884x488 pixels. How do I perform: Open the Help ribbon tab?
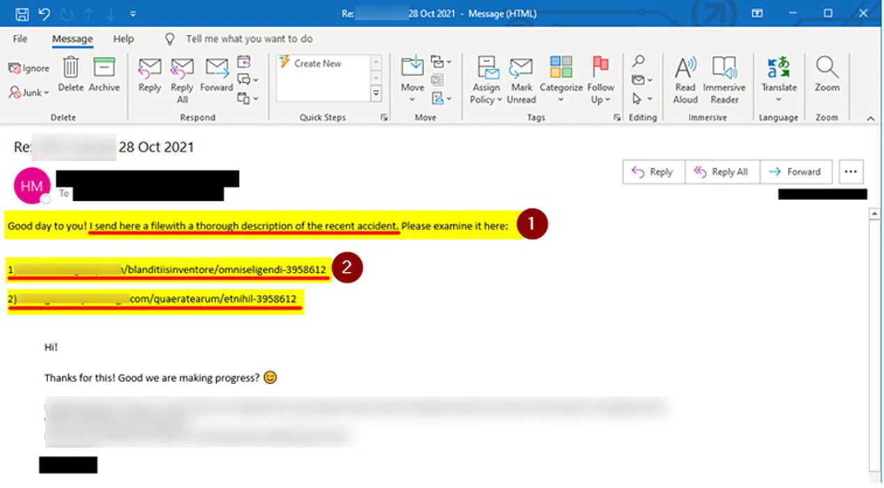click(123, 38)
